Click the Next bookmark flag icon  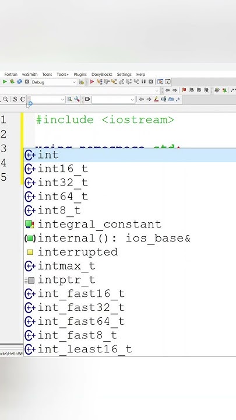(x=199, y=90)
